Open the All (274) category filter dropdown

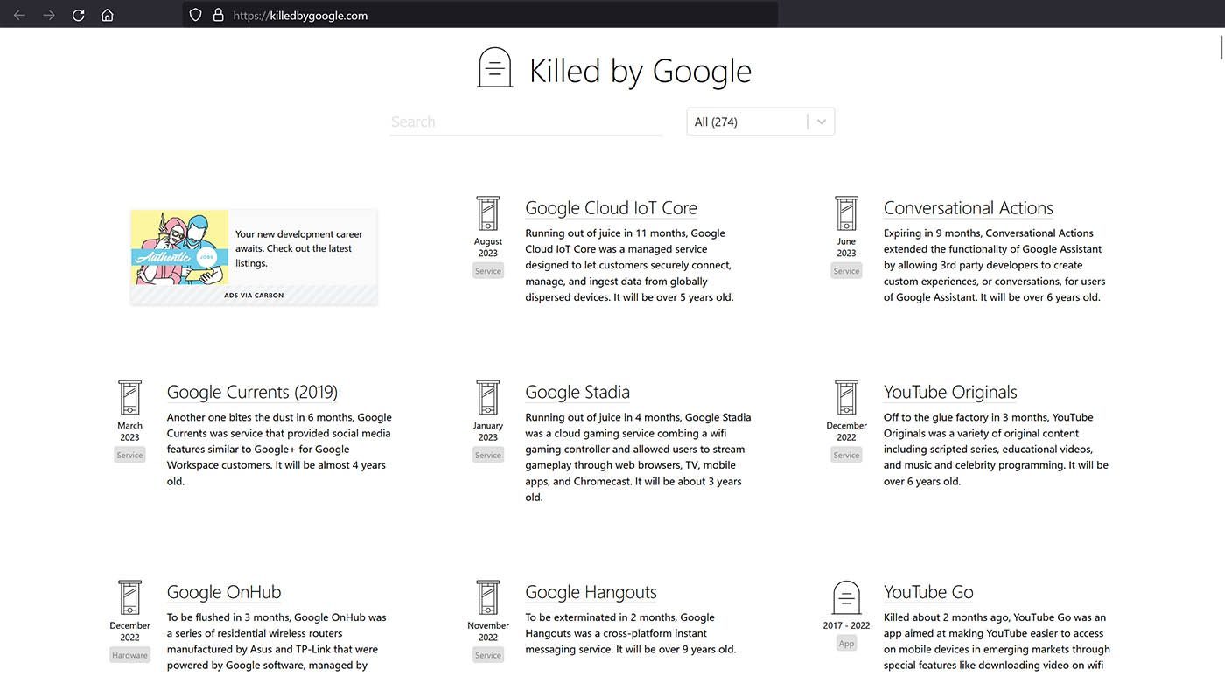click(x=760, y=122)
